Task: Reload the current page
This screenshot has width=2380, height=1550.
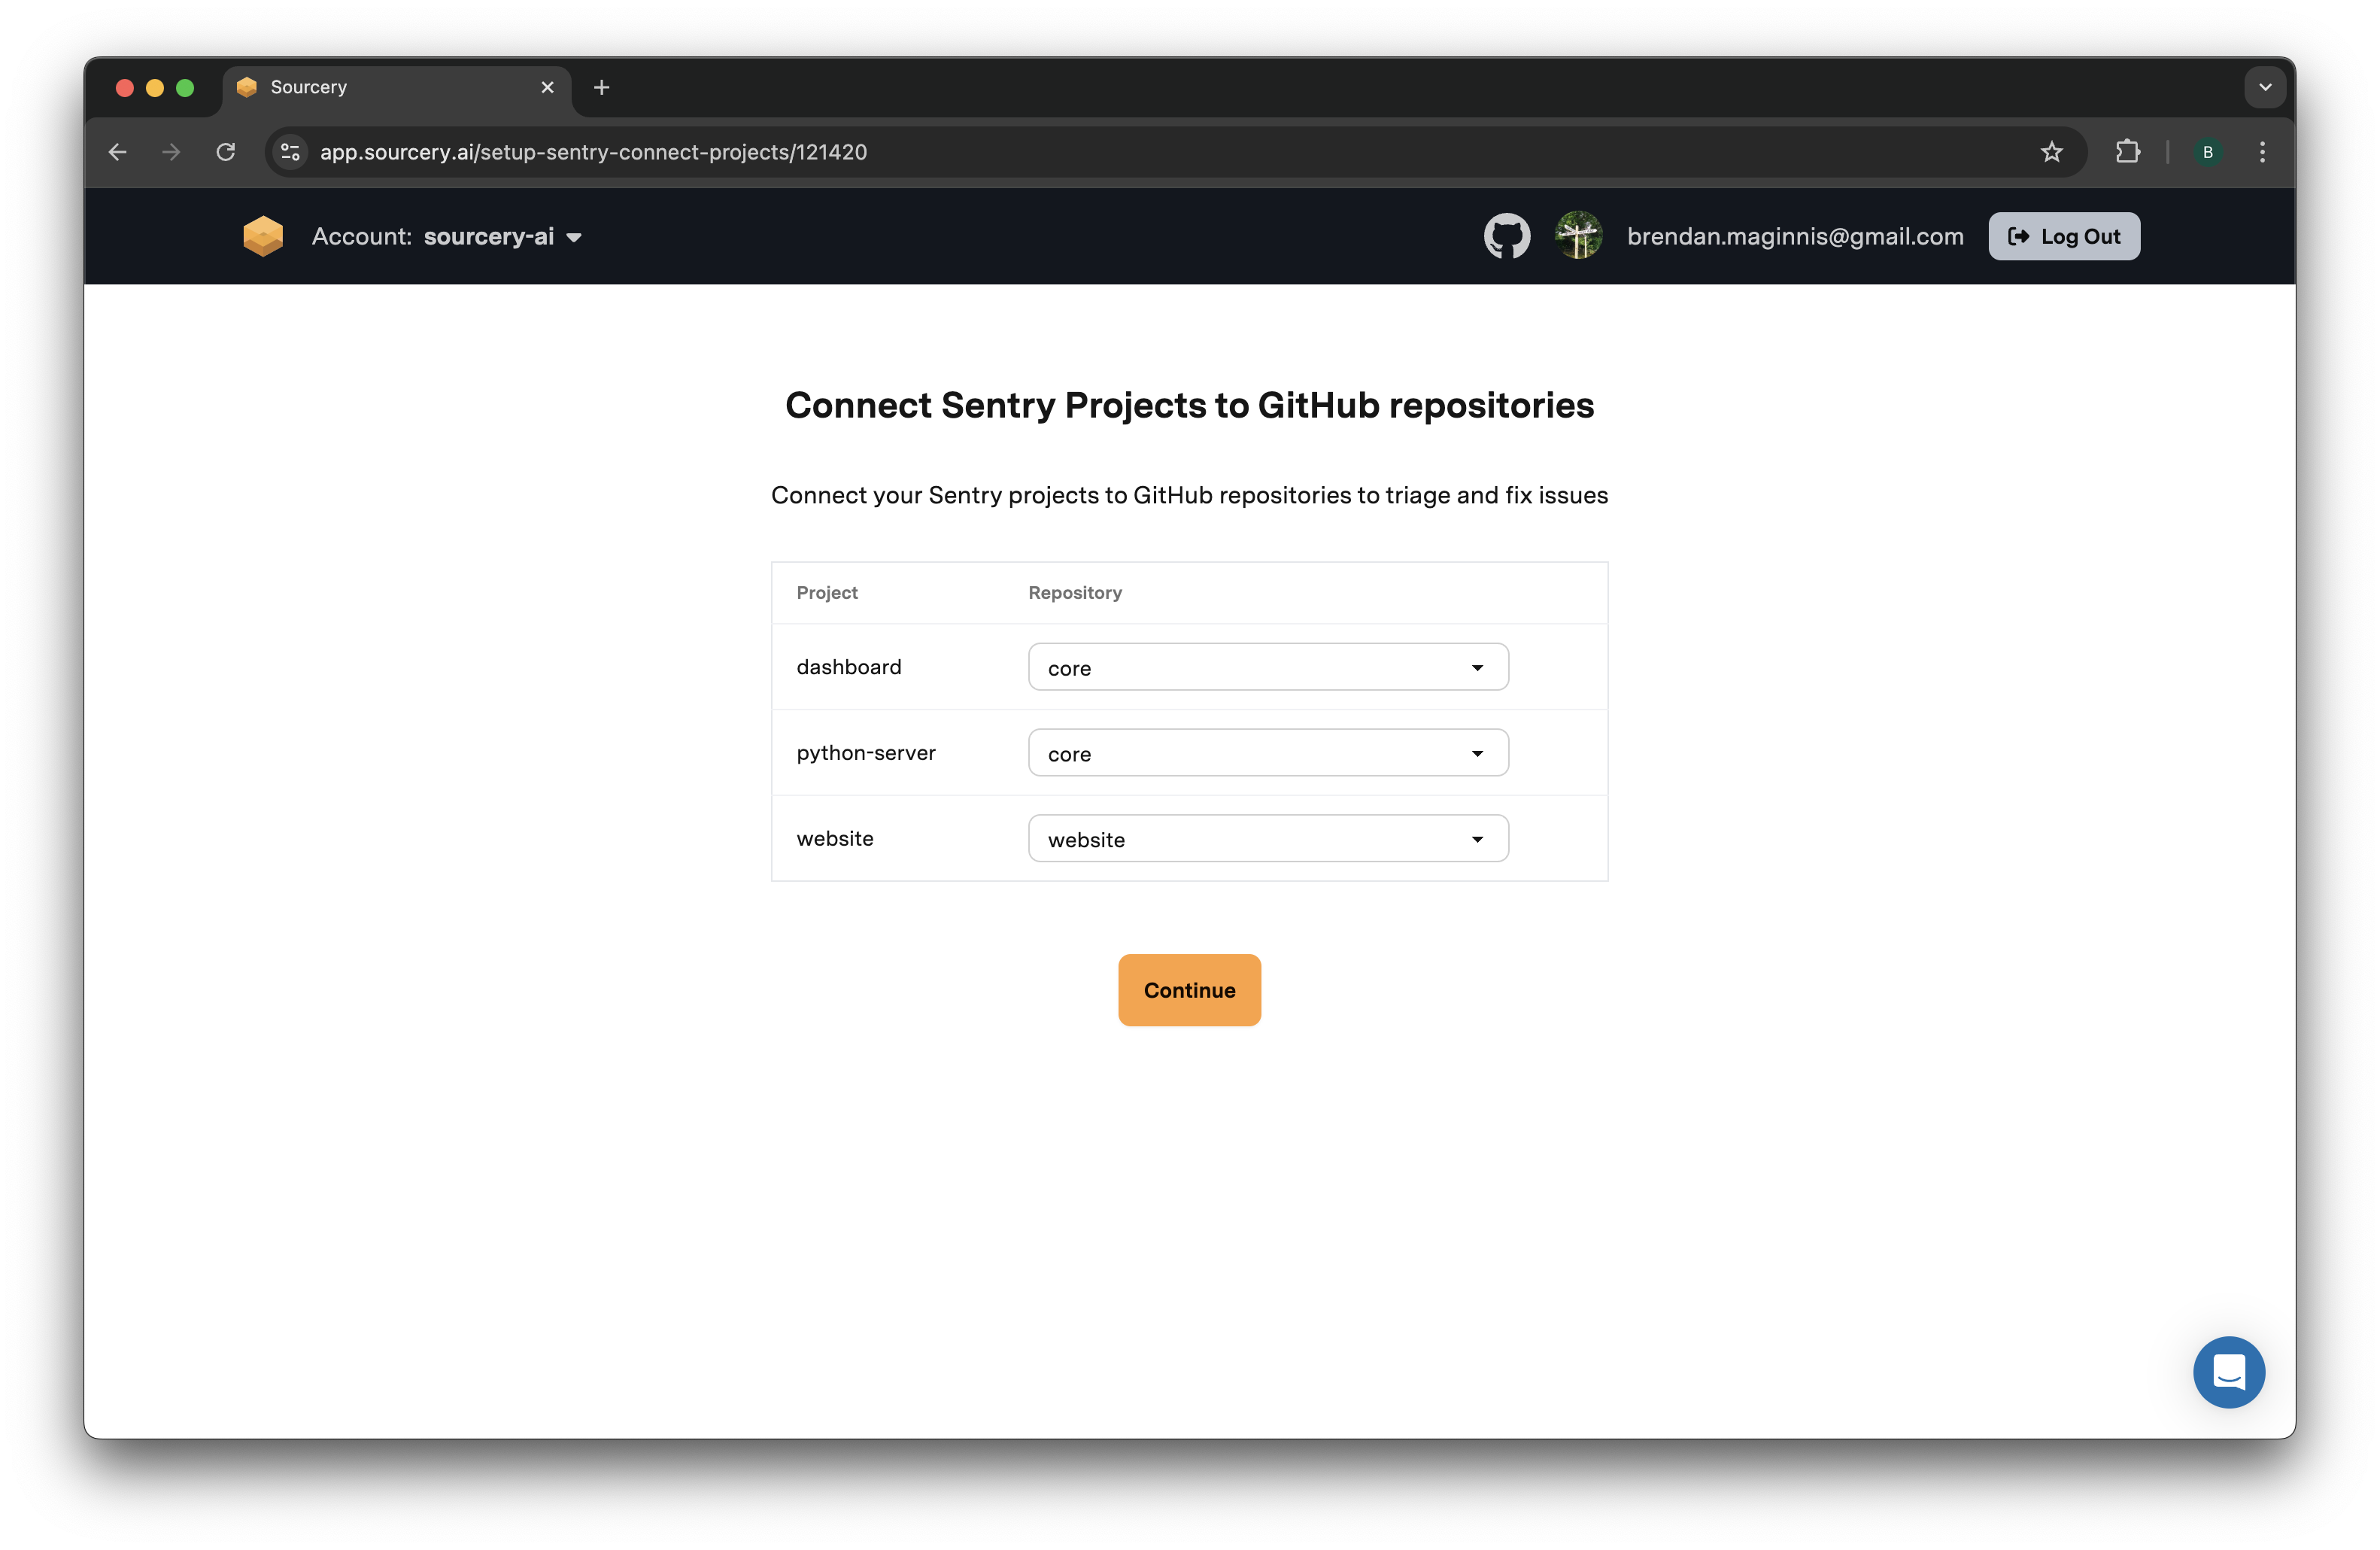Action: tap(226, 152)
